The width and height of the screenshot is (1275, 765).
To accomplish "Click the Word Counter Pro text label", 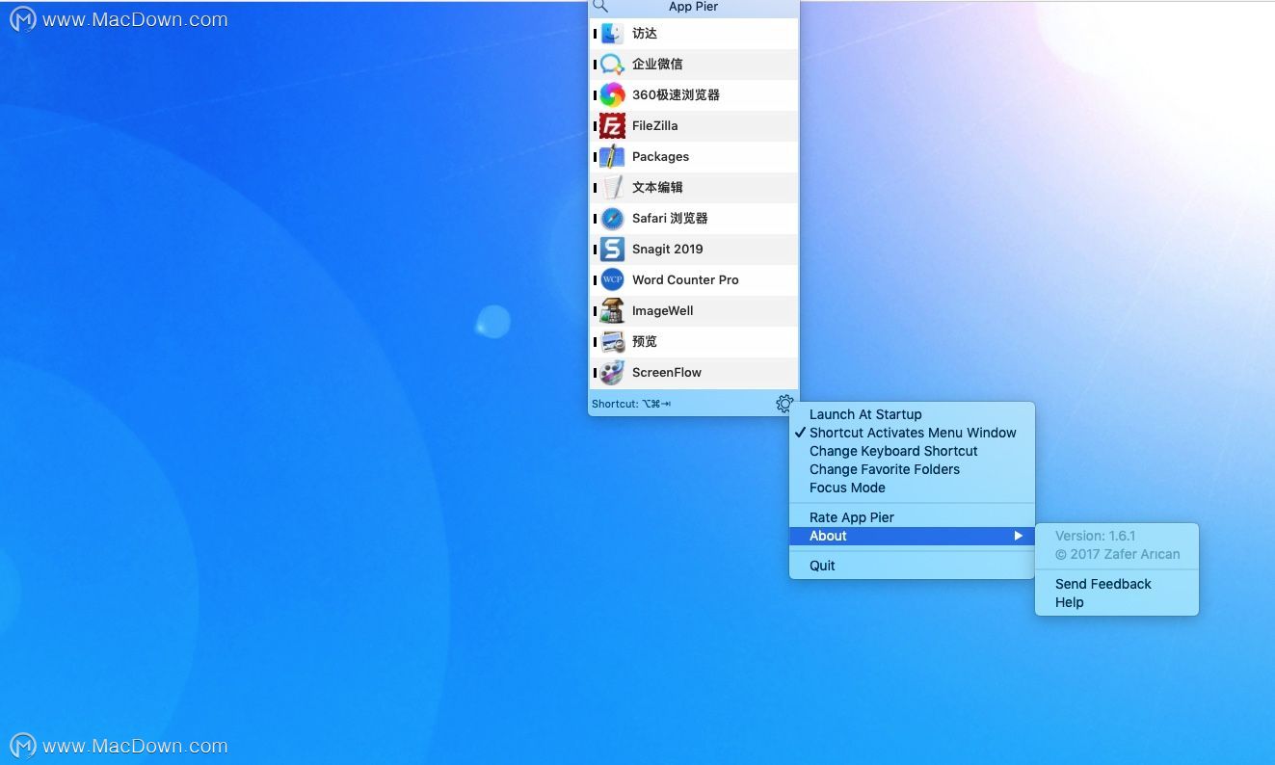I will 685,280.
